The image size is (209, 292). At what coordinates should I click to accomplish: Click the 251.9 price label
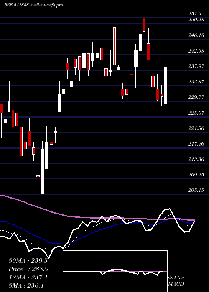coord(195,14)
